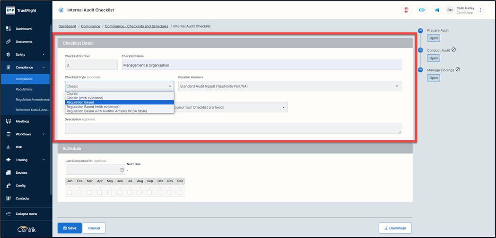Open the Possible Answers dropdown
Viewport: 496px width, 238px height.
point(289,86)
